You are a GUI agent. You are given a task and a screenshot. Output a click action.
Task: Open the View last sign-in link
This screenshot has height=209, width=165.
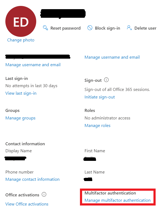point(21,93)
